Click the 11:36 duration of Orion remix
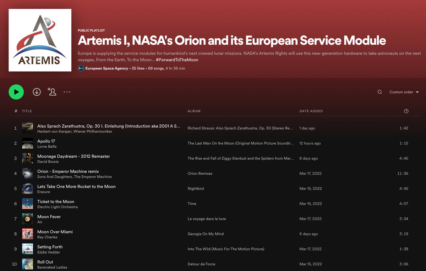Viewport: 426px width, 271px height. tap(403, 174)
